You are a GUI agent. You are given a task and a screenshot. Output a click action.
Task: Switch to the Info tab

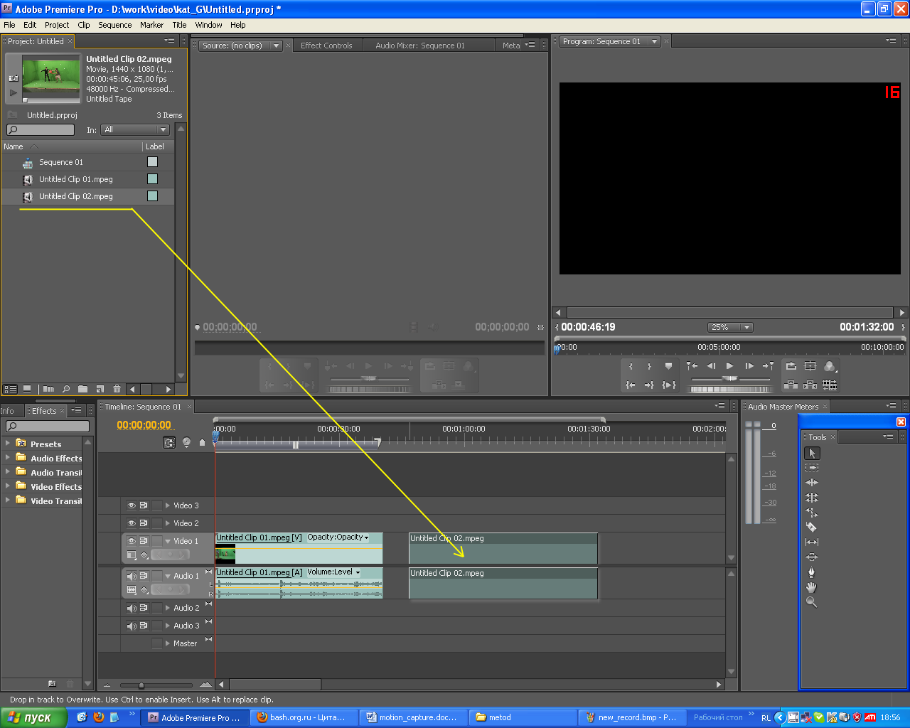8,411
